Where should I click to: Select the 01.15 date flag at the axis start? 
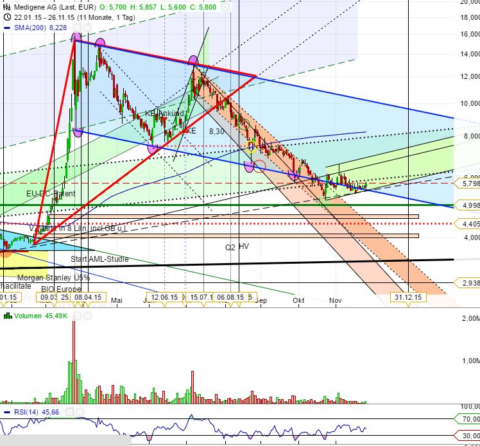pos(10,297)
